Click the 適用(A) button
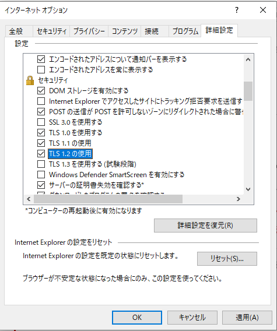Viewport: 277px width, 331px height. [247, 318]
